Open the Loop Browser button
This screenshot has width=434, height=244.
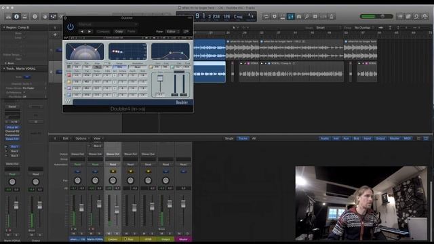point(416,16)
